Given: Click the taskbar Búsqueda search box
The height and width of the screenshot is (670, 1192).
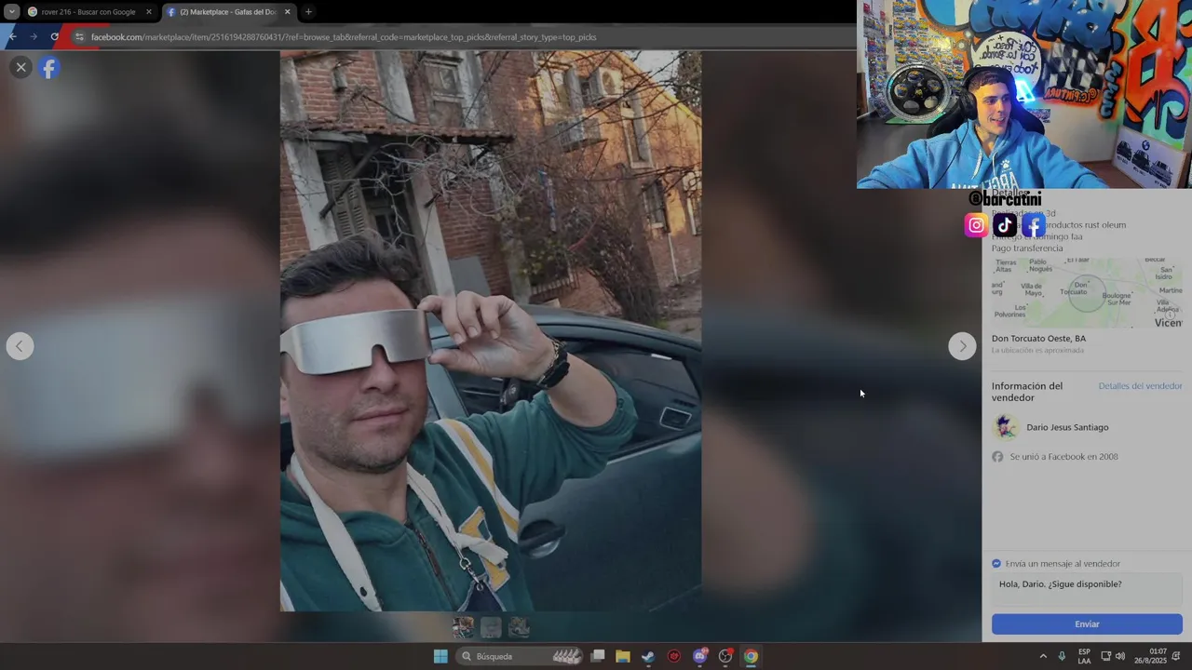Looking at the screenshot, I should tap(521, 656).
